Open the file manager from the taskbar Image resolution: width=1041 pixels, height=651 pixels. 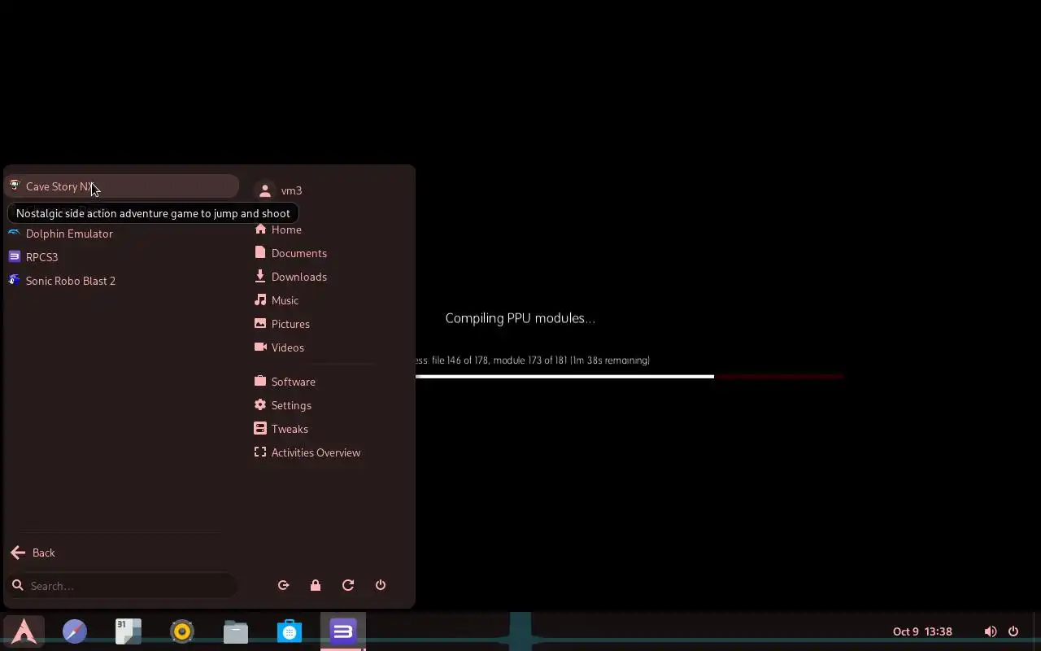236,631
